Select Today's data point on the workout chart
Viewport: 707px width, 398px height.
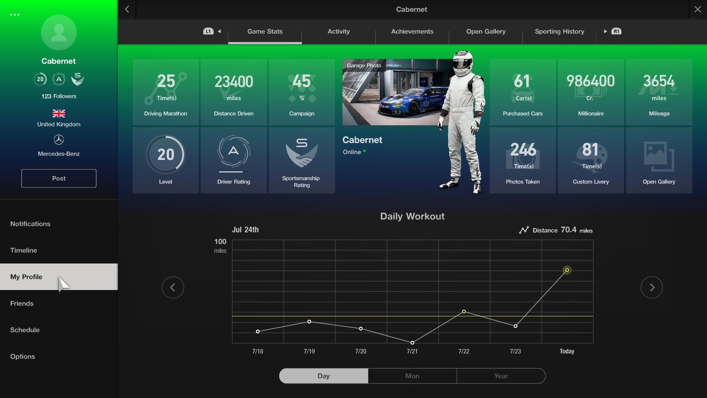(x=567, y=270)
